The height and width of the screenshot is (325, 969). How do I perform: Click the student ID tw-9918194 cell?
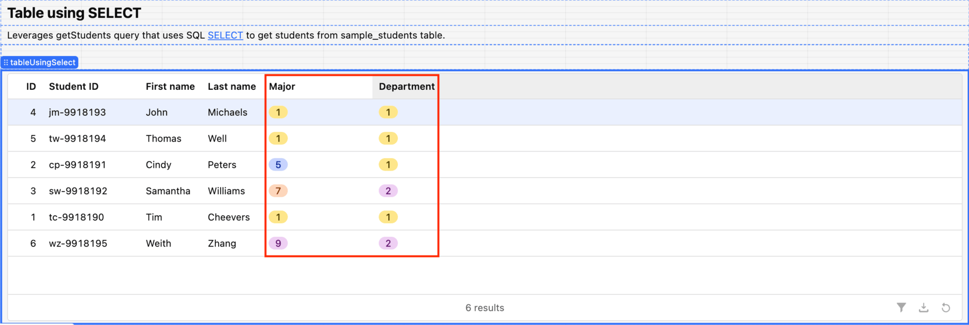click(x=78, y=139)
